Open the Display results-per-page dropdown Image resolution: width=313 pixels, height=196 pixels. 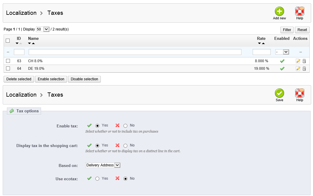coord(42,29)
